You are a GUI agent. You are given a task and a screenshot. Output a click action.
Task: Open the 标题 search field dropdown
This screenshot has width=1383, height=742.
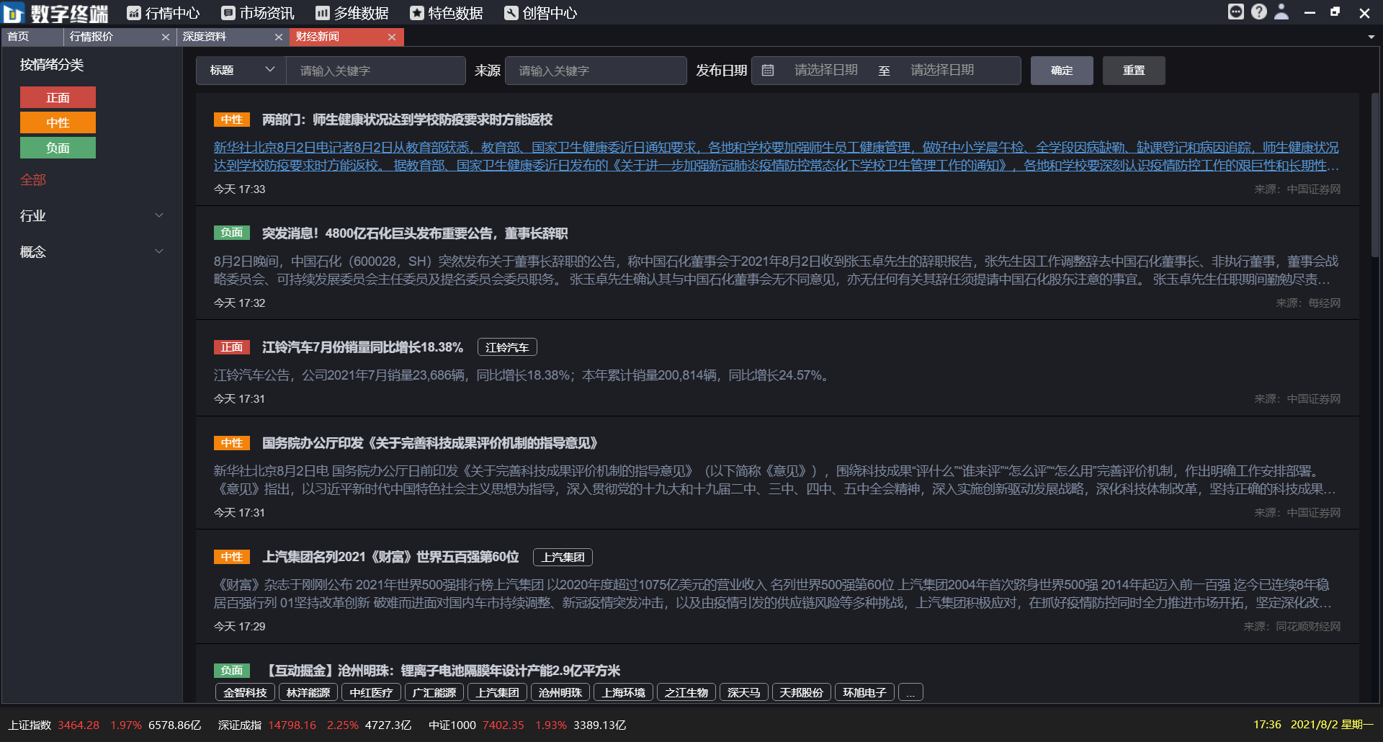point(241,70)
